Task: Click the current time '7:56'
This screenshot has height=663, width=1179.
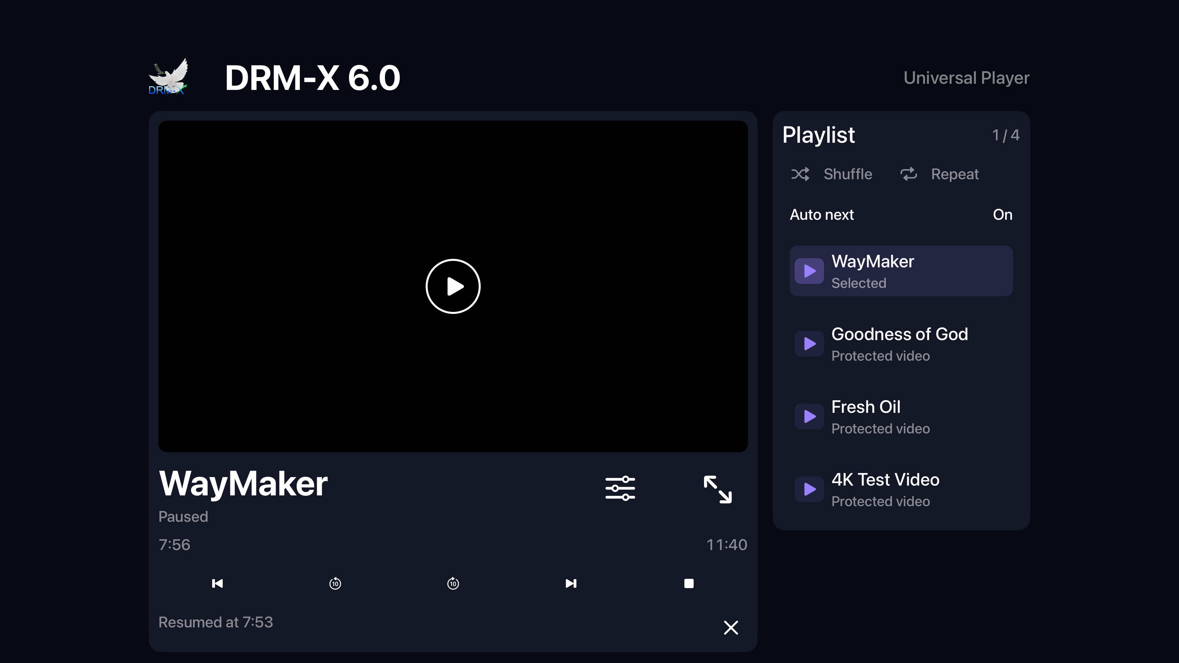Action: (174, 545)
